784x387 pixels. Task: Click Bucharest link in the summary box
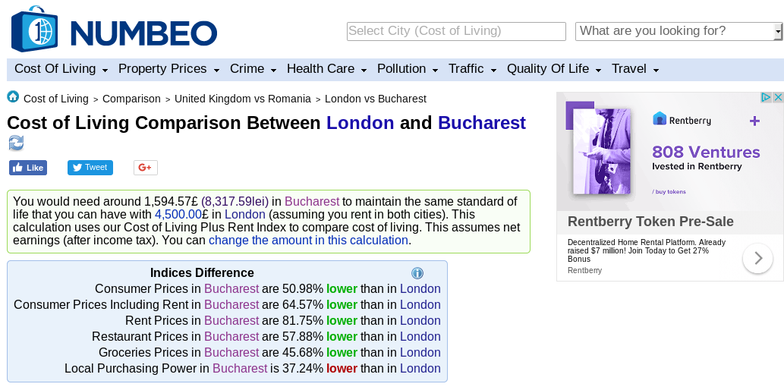pos(312,202)
